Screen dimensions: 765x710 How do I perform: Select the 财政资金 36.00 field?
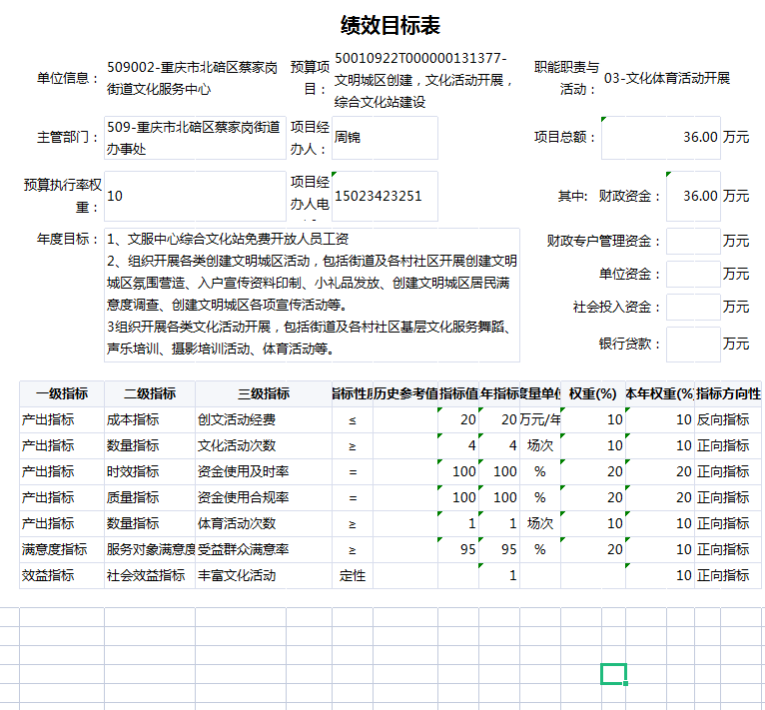(693, 196)
